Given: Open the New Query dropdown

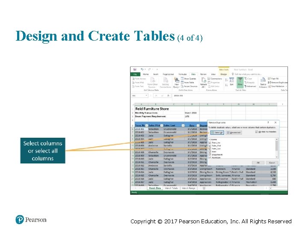Looking at the screenshot, I should (177, 83).
